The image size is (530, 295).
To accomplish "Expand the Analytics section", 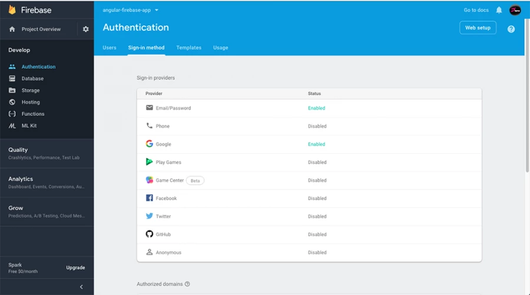I will pos(21,179).
